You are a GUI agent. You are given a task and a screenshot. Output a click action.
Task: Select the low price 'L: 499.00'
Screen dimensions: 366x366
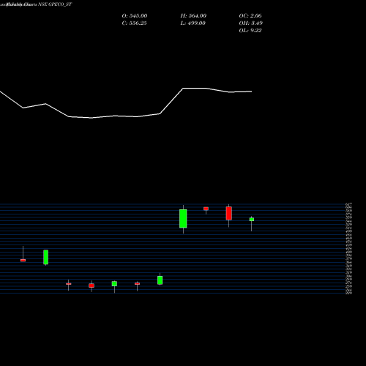click(193, 23)
